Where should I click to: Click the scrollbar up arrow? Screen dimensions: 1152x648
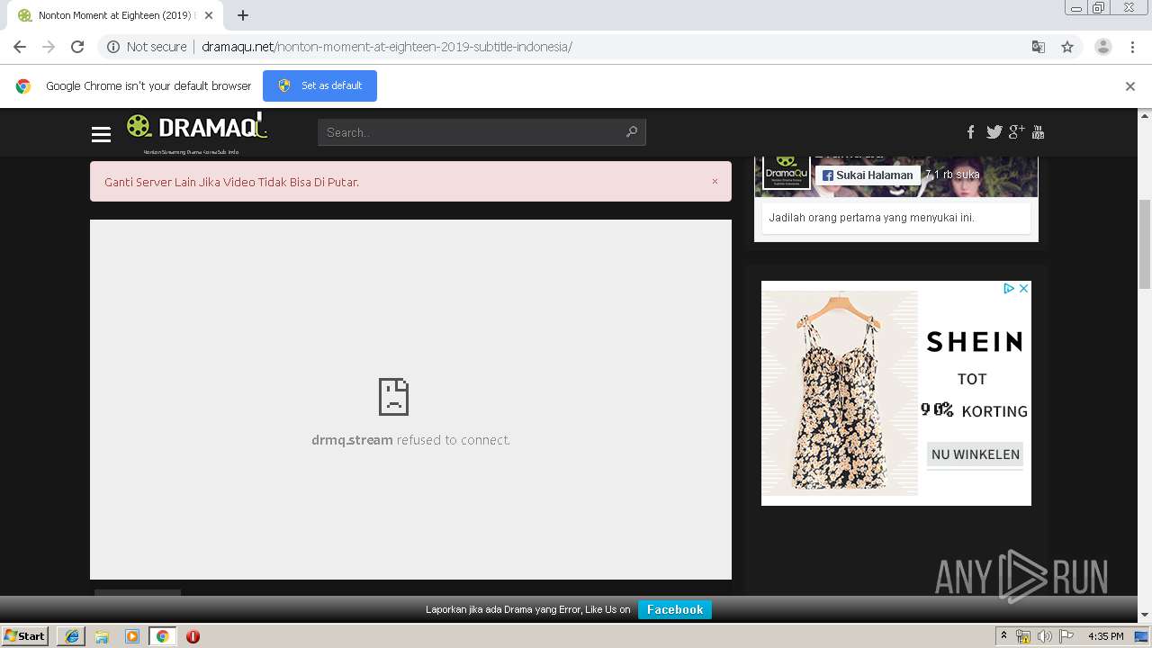[1145, 115]
